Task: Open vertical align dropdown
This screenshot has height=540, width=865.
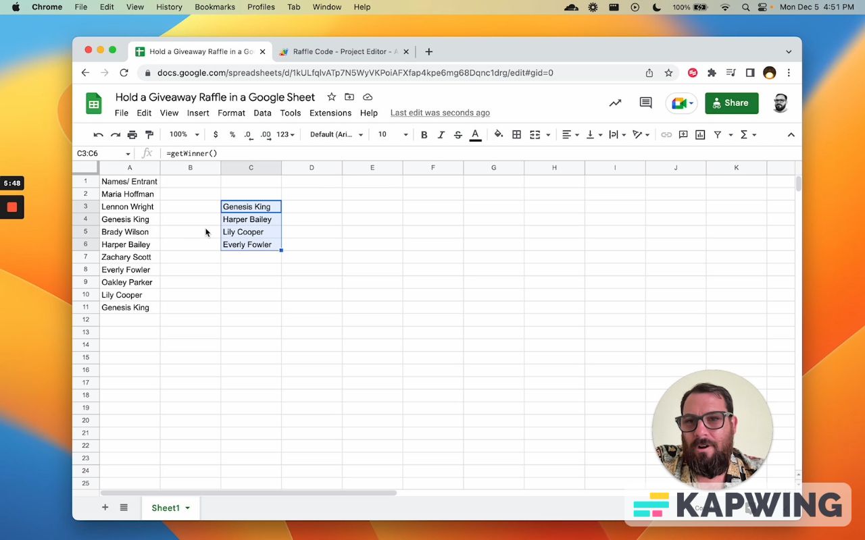Action: [x=594, y=135]
